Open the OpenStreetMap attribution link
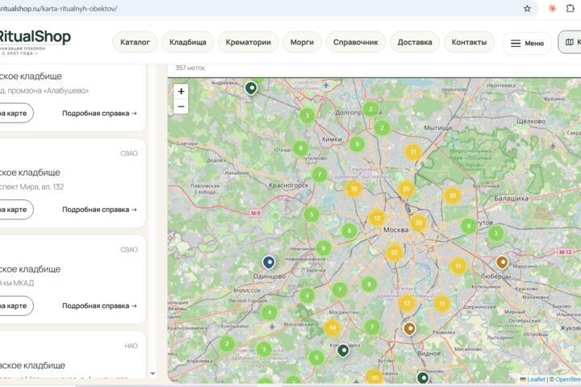581x387 pixels. point(568,379)
